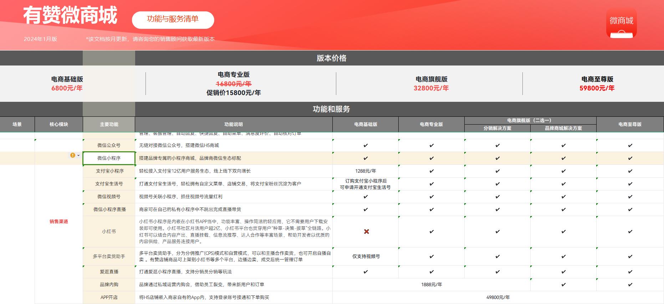Click the 分销解决方案 sub-header
The image size is (664, 304).
tap(497, 128)
